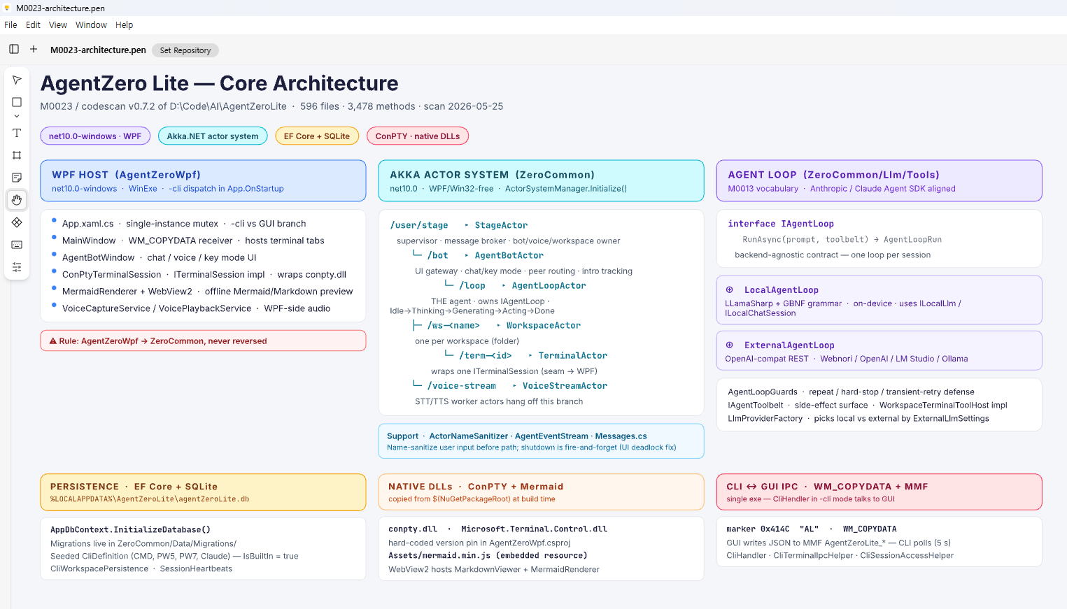Select the Rectangle shape tool
1067x609 pixels.
pyautogui.click(x=17, y=102)
